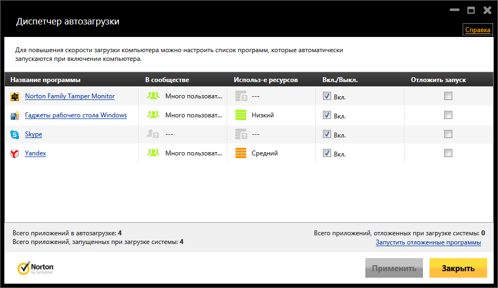Click the medium resource usage icon
498x288 pixels.
pos(241,153)
